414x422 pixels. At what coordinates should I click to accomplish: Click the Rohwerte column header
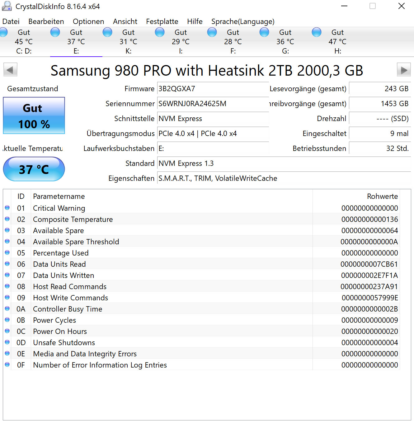(356, 196)
